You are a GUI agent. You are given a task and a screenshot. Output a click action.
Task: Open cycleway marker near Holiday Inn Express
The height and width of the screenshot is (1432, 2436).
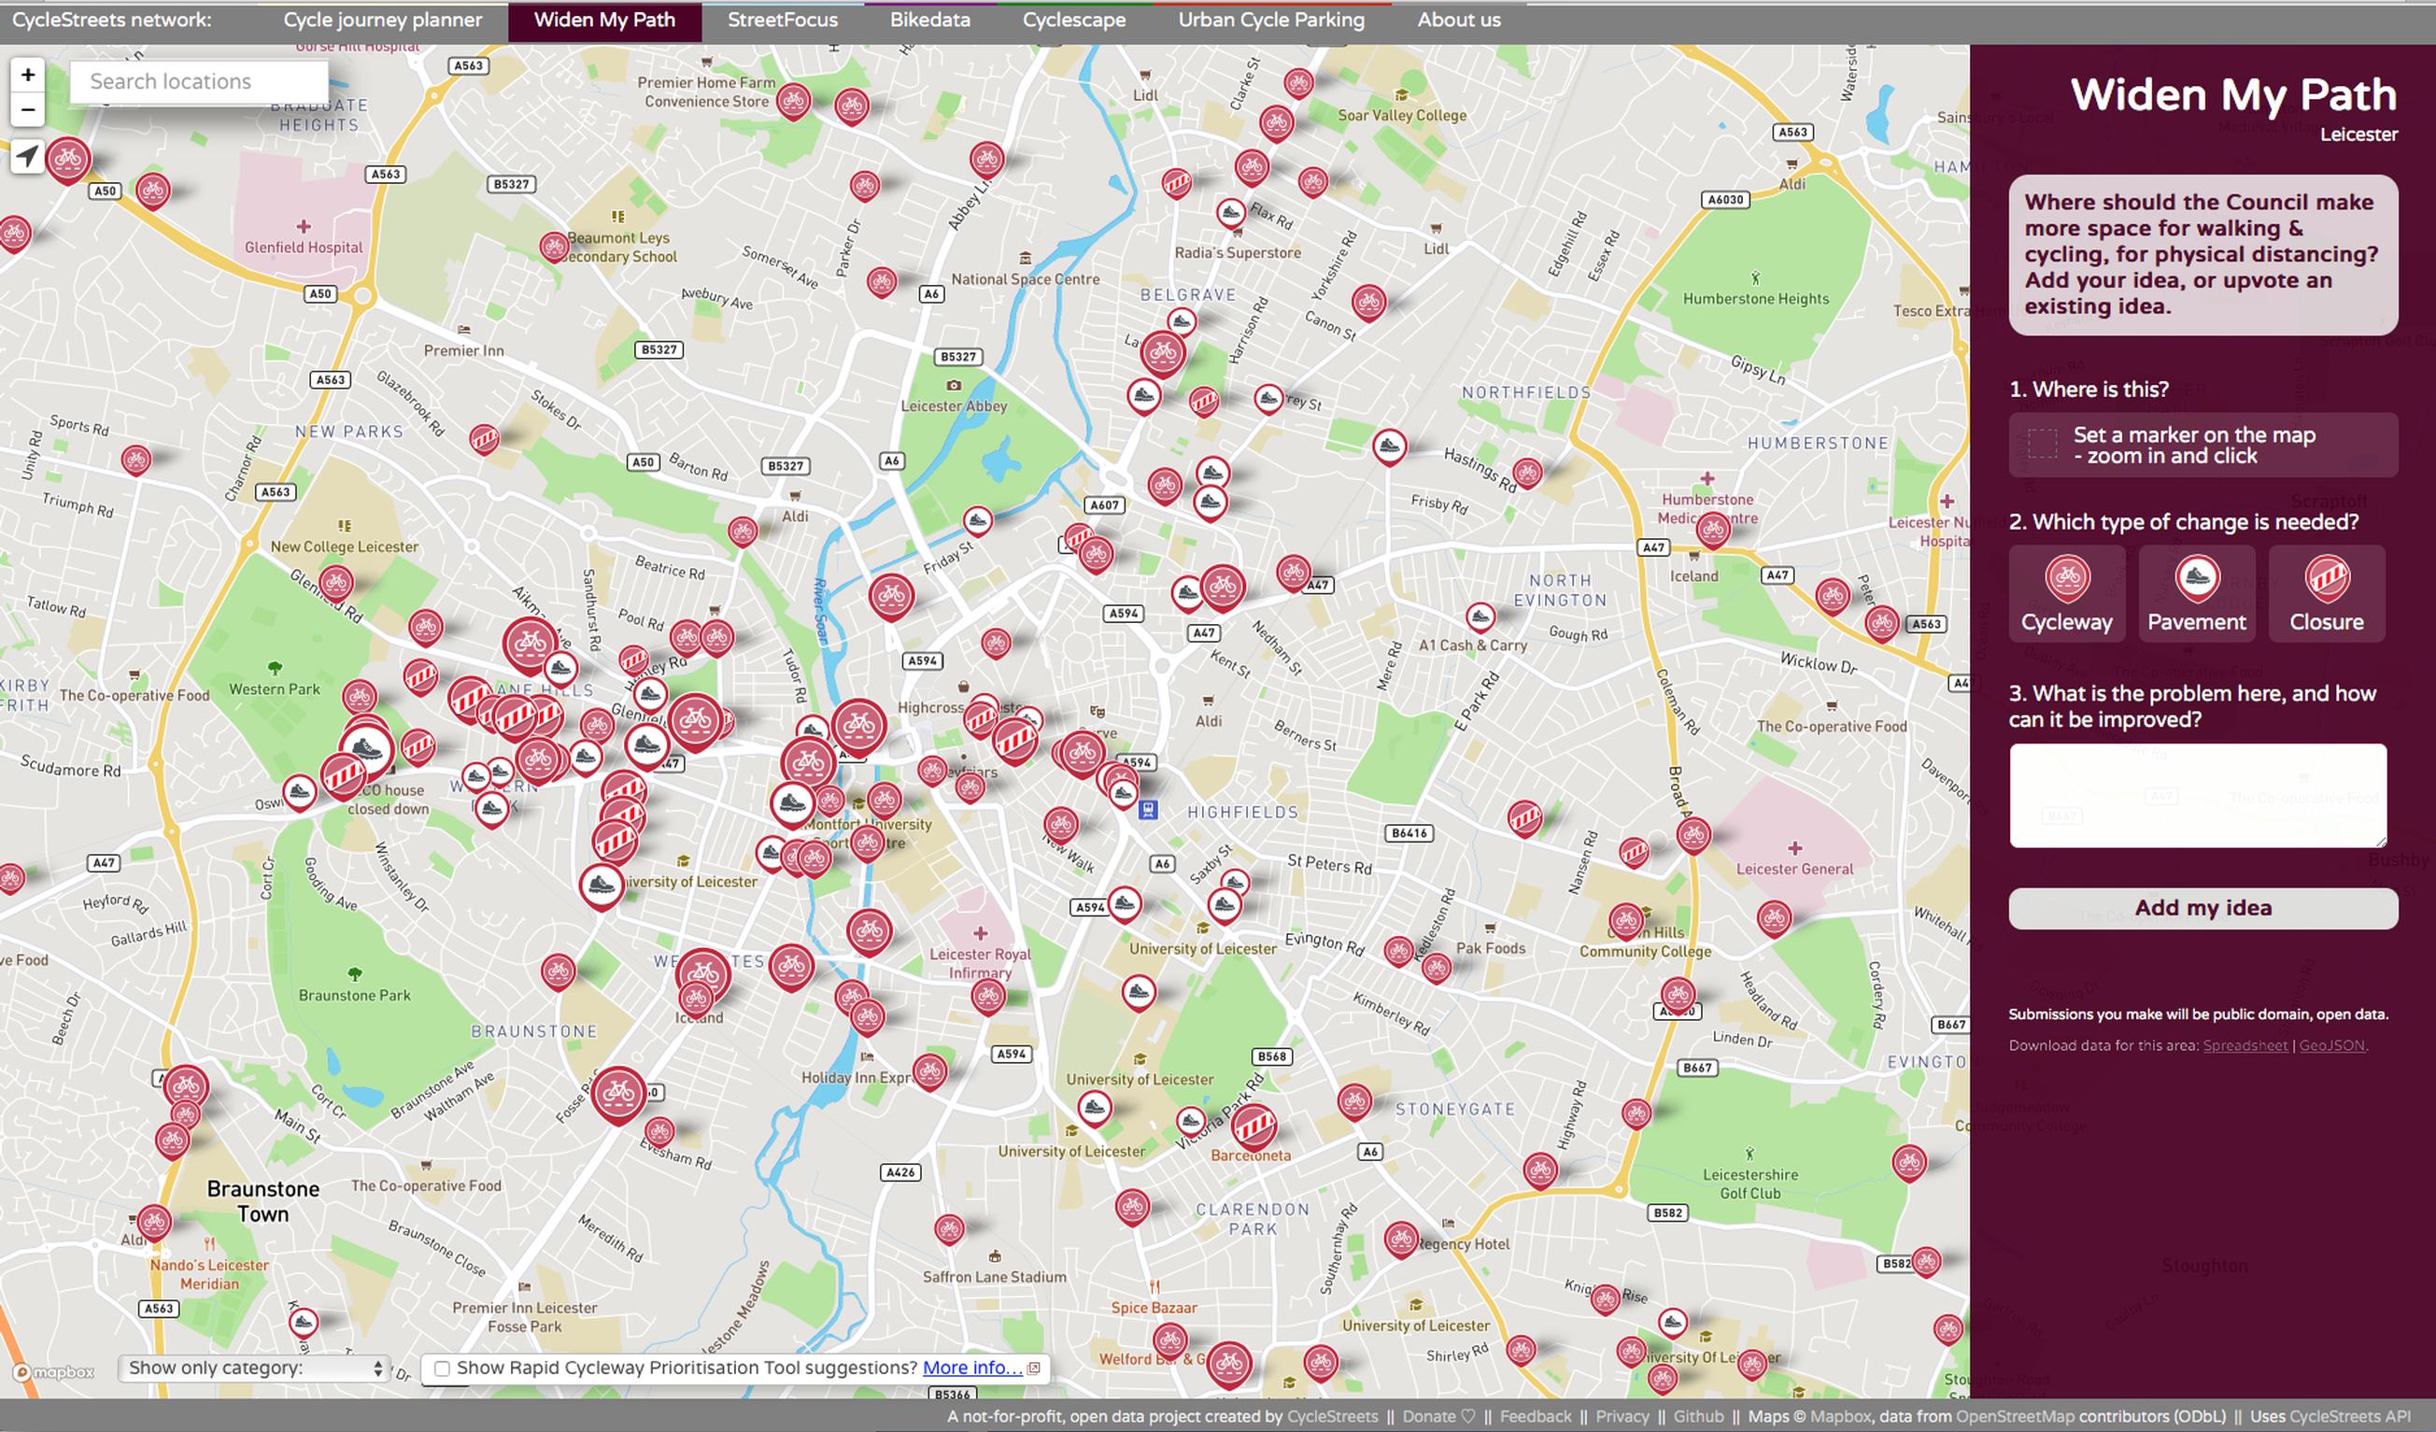click(x=929, y=1071)
